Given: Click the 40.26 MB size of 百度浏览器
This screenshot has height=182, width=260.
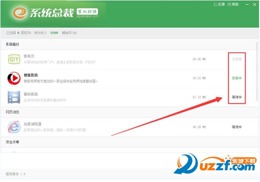Looking at the screenshot, I should (199, 127).
